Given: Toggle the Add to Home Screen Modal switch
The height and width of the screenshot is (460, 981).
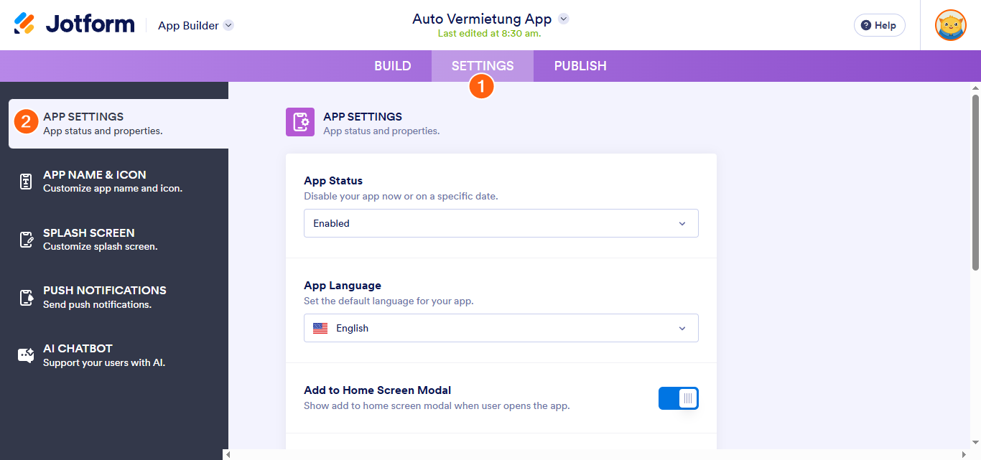Looking at the screenshot, I should [x=678, y=398].
